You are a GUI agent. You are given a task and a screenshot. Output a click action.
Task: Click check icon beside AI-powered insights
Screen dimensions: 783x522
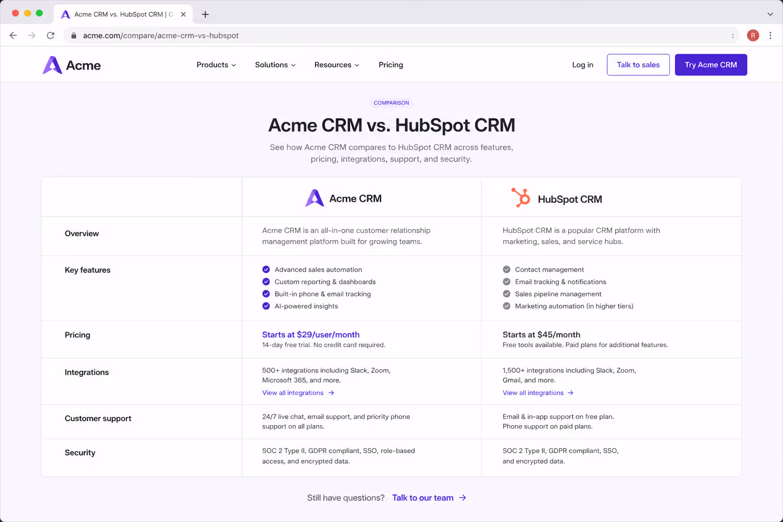[x=266, y=306]
